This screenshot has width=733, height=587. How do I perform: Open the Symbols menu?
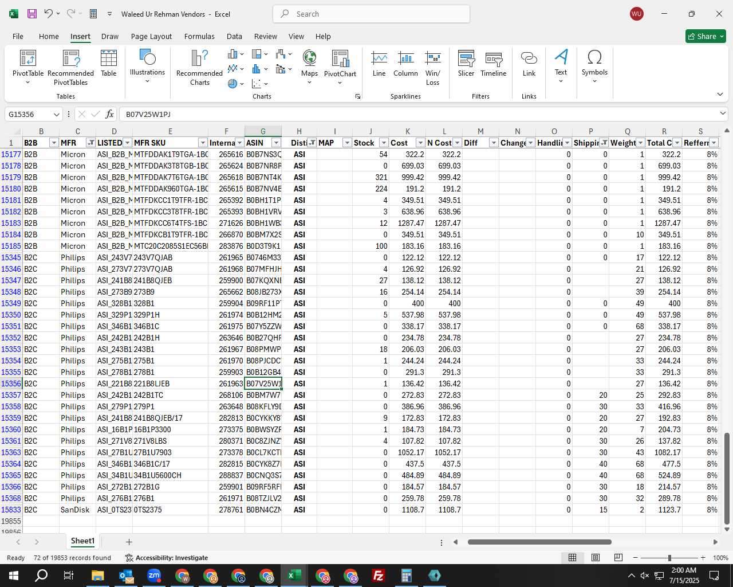[594, 66]
